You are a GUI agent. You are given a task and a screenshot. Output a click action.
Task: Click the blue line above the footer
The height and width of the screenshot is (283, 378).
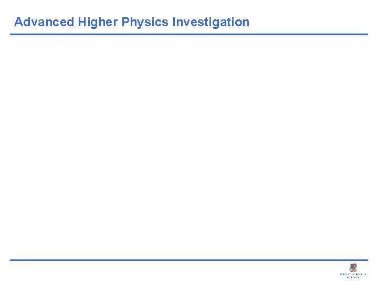tap(189, 260)
